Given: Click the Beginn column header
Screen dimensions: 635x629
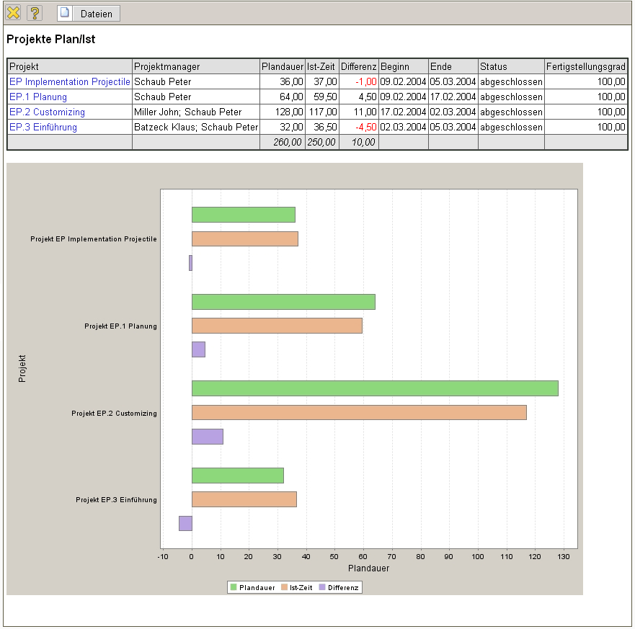Looking at the screenshot, I should click(x=395, y=67).
